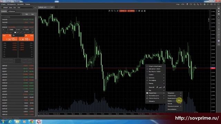Viewport: 221px width, 124px height.
Task: Click the red current price marker on axis
Action: pyautogui.click(x=213, y=68)
